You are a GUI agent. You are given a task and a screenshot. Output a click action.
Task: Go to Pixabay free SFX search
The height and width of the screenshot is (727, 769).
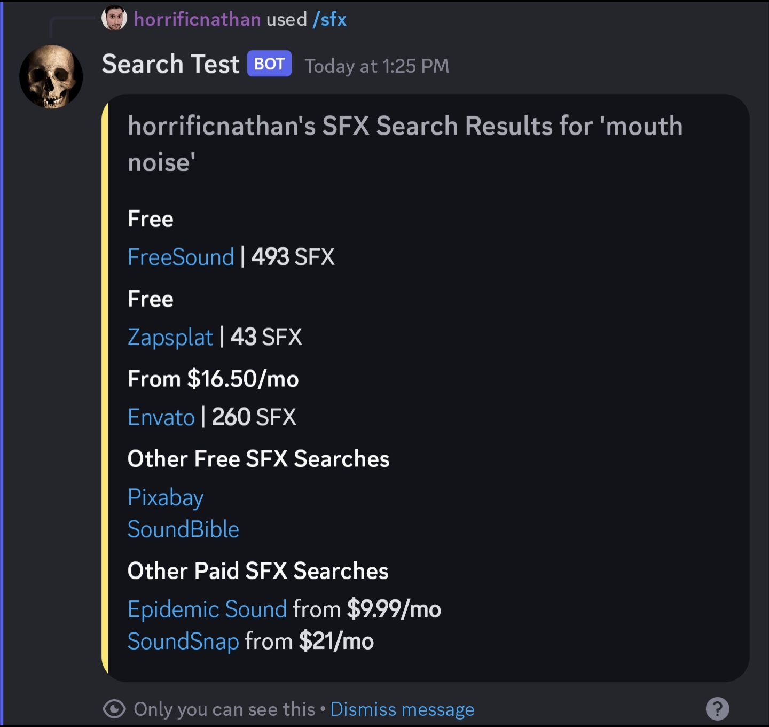coord(166,497)
